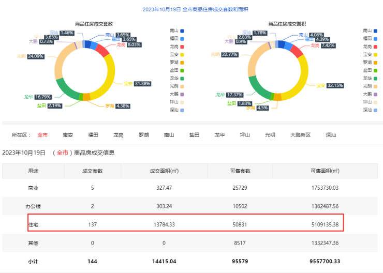Select the 全市 district tab
The width and height of the screenshot is (383, 273).
coord(42,135)
